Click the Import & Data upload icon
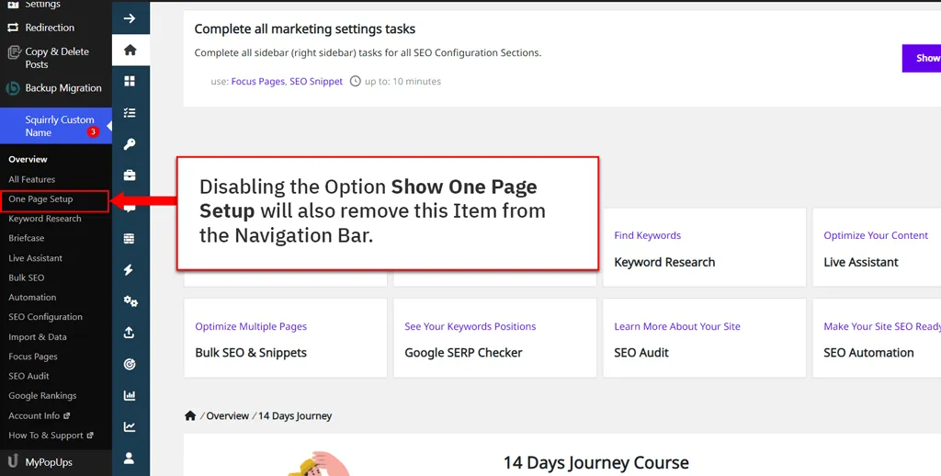941x476 pixels. point(130,333)
